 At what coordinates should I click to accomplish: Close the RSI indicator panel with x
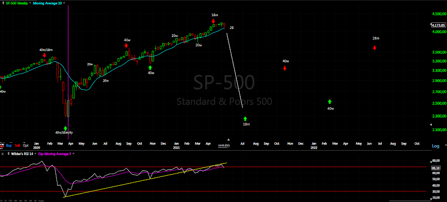pyautogui.click(x=2, y=153)
